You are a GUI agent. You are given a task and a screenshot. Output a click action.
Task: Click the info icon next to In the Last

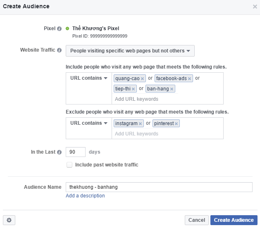(60, 152)
